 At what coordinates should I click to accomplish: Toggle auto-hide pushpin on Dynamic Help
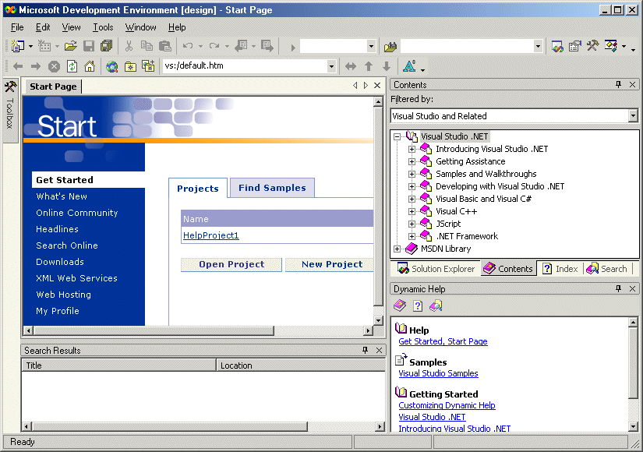(618, 289)
